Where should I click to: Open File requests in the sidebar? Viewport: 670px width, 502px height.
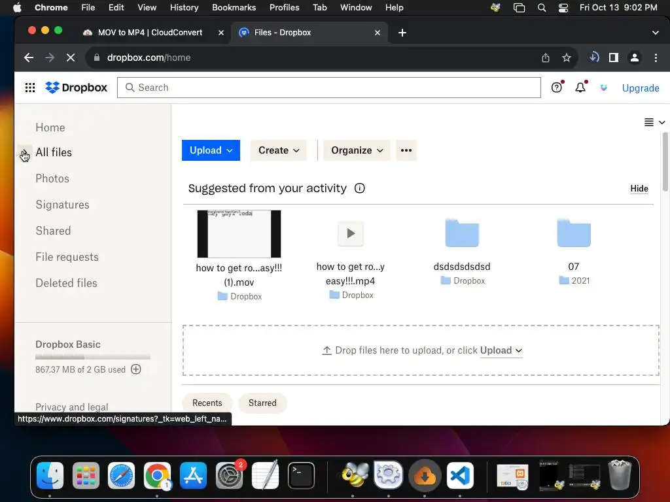(x=67, y=257)
